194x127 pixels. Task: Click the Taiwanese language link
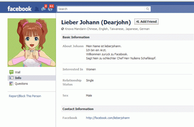coord(116,29)
